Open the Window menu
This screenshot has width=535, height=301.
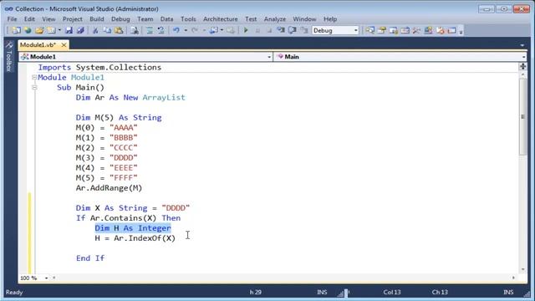[304, 19]
